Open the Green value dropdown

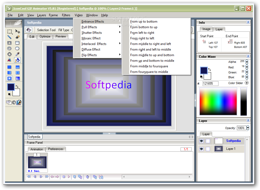(247, 72)
